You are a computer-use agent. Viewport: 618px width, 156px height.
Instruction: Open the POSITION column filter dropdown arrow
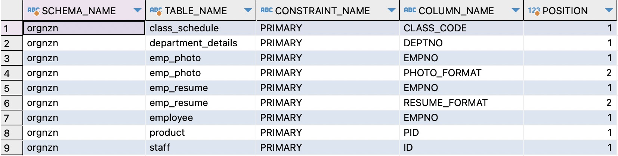coord(609,10)
